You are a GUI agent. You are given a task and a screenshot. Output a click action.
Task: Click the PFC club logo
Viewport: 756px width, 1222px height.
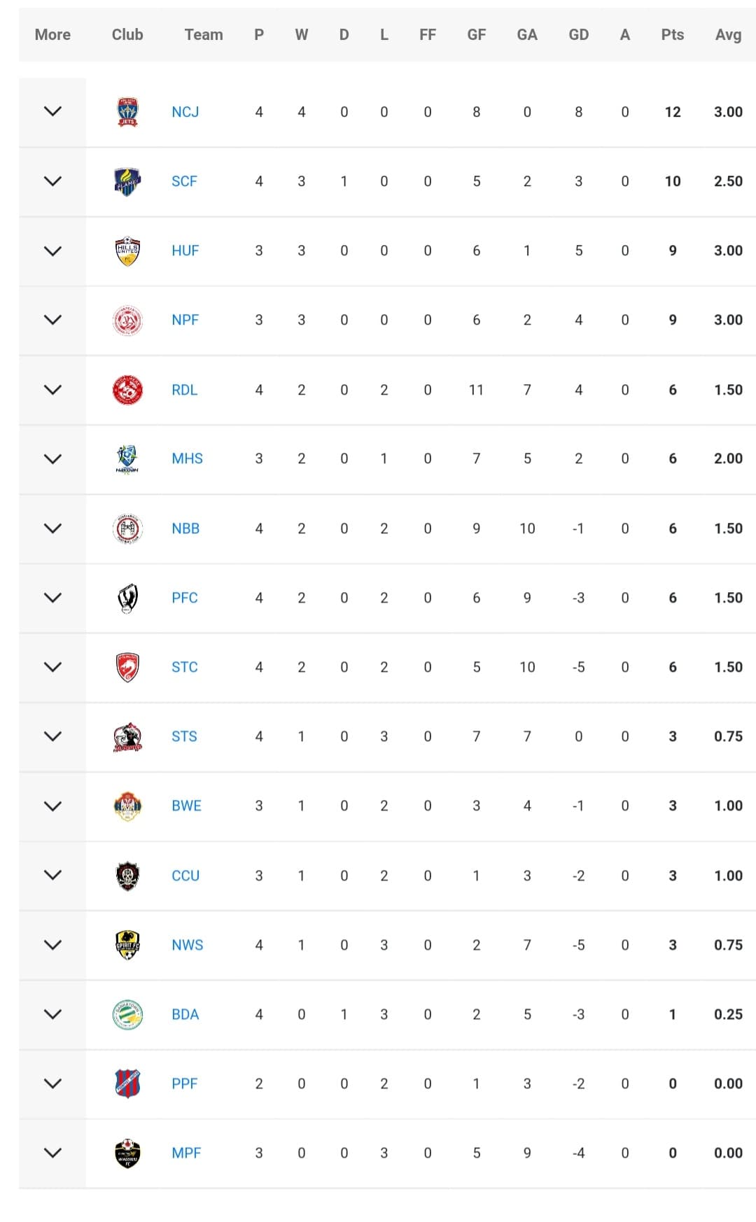[x=127, y=598]
